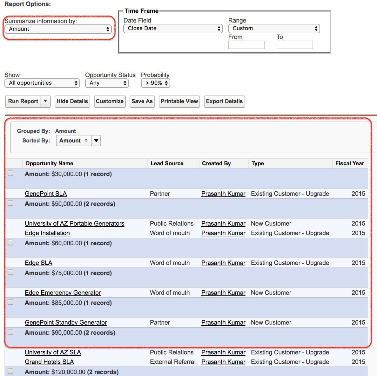Image resolution: width=377 pixels, height=376 pixels.
Task: Sort by the Opportunity Name column header
Action: point(49,163)
